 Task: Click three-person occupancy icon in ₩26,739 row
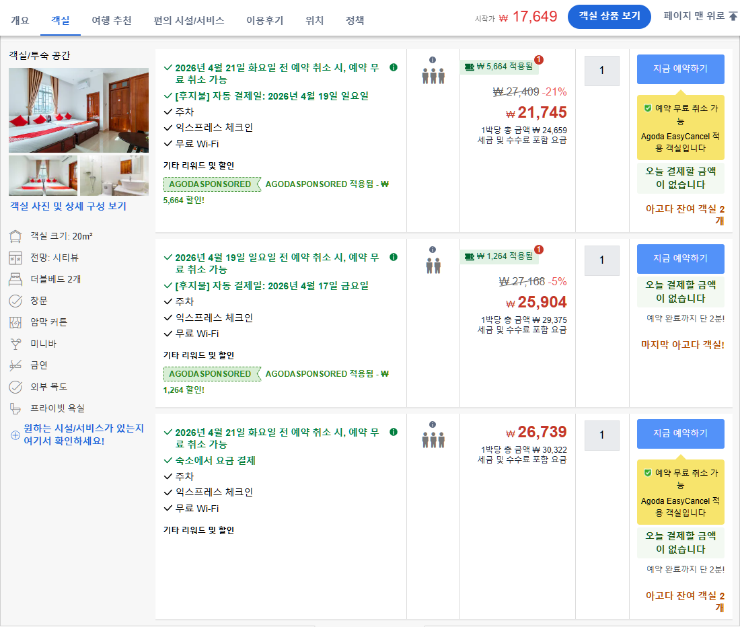point(433,440)
